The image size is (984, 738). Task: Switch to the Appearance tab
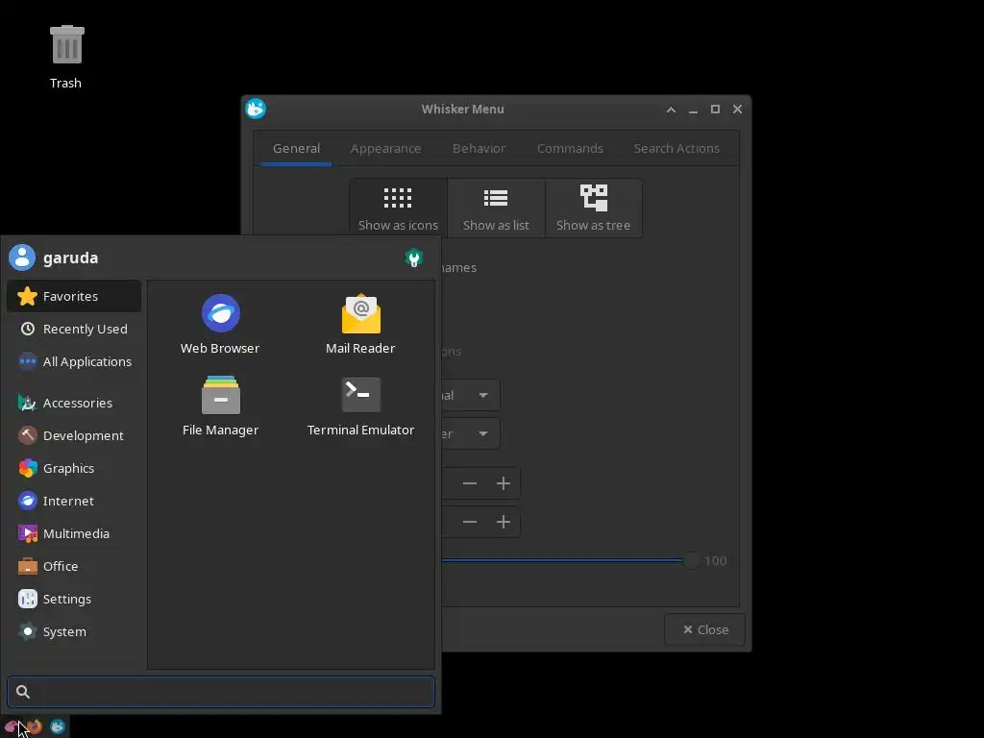[x=386, y=149]
